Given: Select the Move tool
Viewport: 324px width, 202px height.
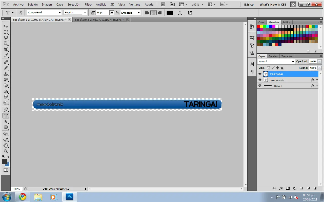Looking at the screenshot, I should click(6, 26).
